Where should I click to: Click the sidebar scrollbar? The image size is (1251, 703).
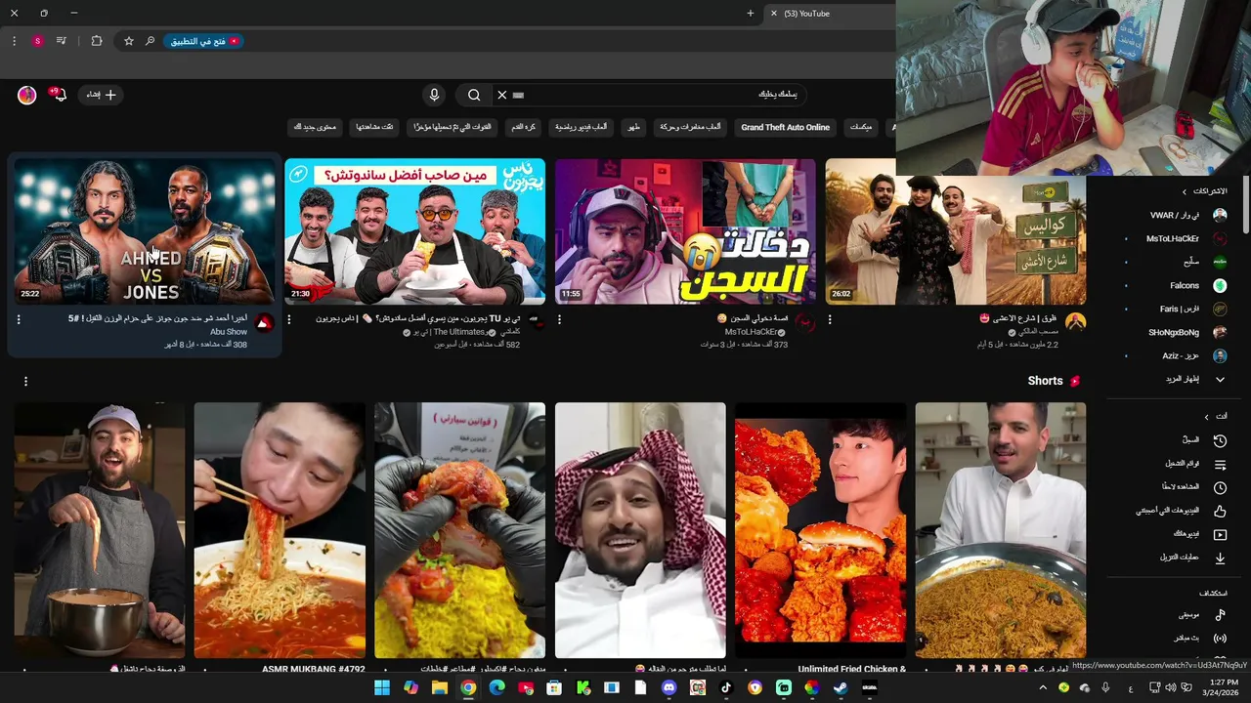(1245, 205)
